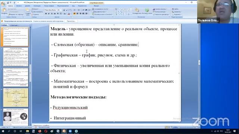Click the Align Text Right button
Screen dimensions: 239x134
(80, 14)
